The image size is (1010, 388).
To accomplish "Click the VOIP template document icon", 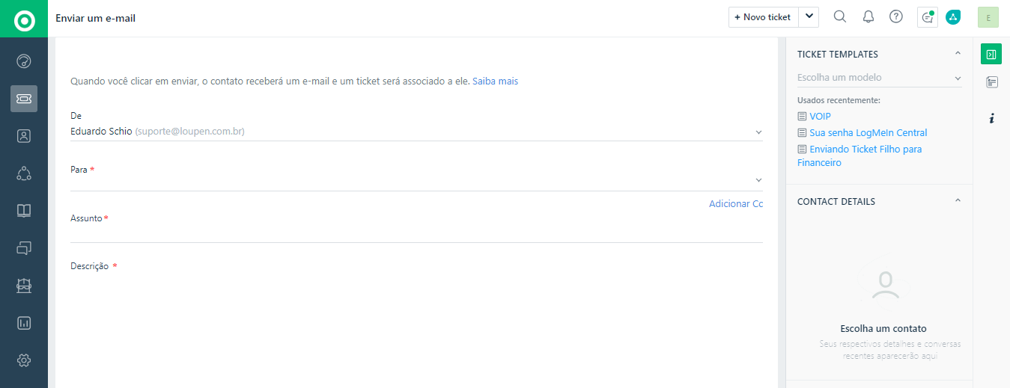I will pyautogui.click(x=802, y=117).
